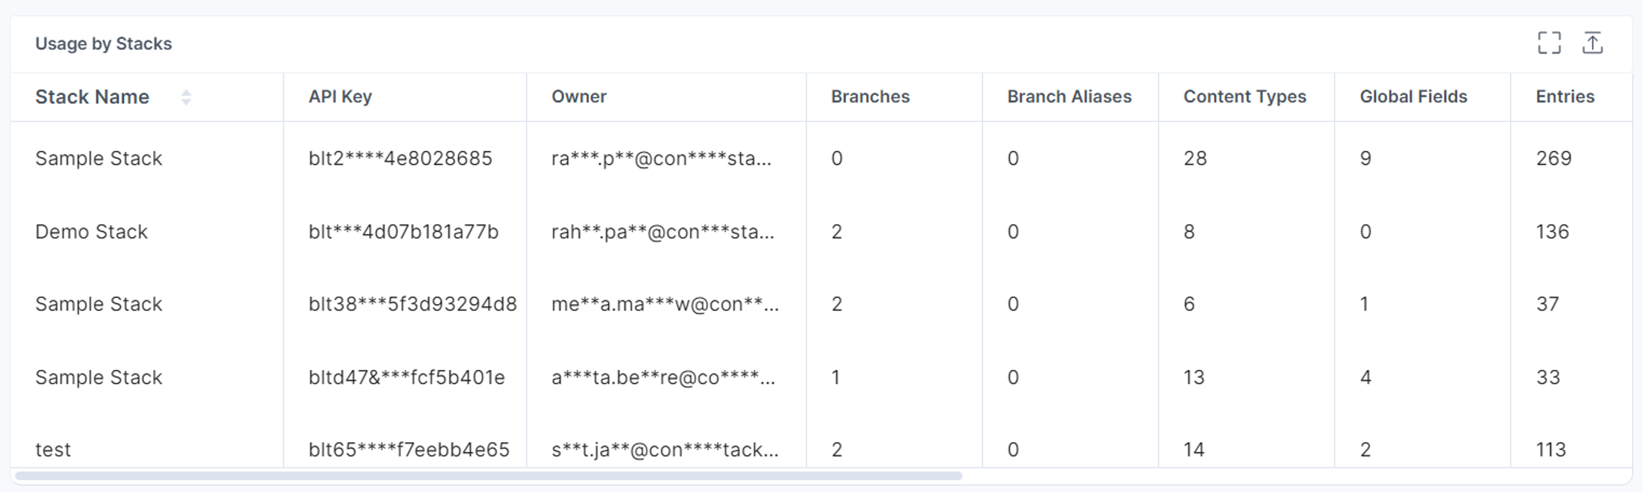Click owner email me**a.ma***w@con**
The height and width of the screenshot is (492, 1643).
click(x=664, y=304)
